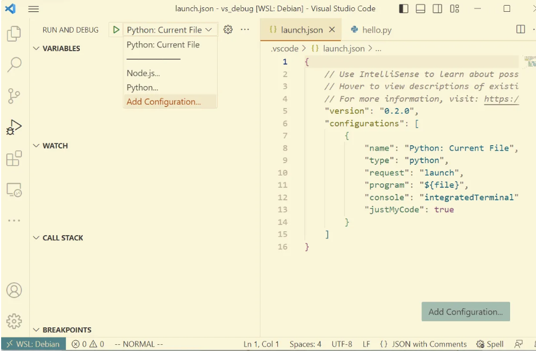The image size is (536, 351).
Task: Open WSL: Debian remote indicator
Action: click(x=33, y=344)
